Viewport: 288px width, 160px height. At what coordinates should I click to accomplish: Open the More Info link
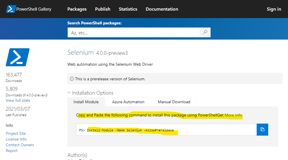click(x=233, y=115)
